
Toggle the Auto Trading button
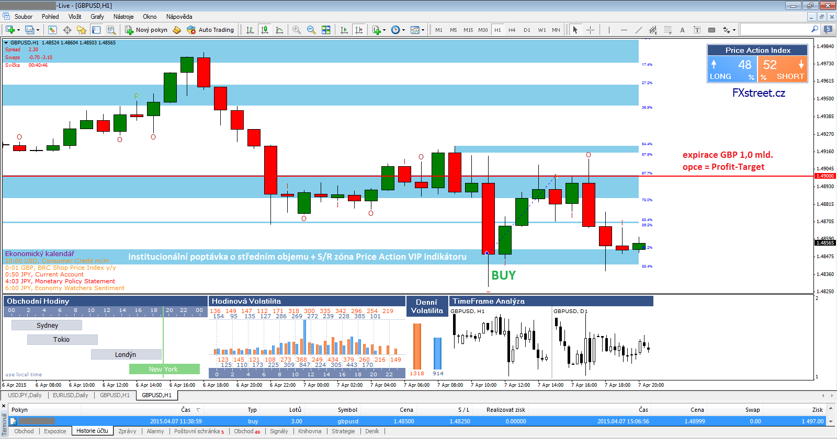click(x=210, y=30)
